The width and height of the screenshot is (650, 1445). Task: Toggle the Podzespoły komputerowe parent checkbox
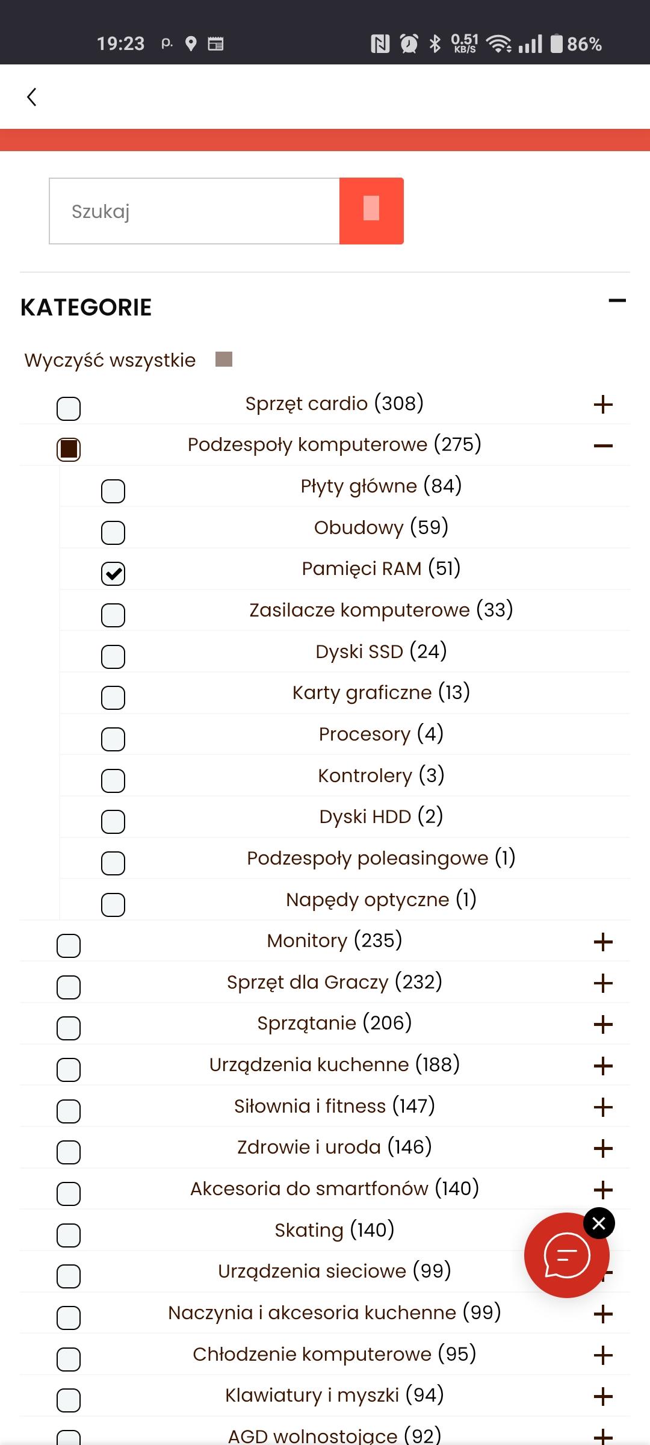pos(69,449)
